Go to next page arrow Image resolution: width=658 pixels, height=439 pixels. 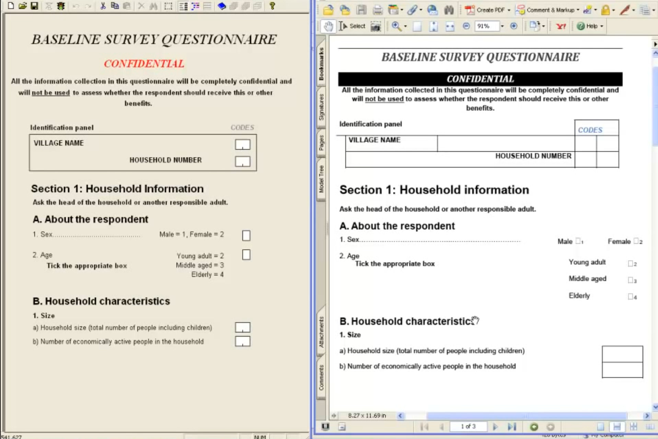pyautogui.click(x=495, y=427)
